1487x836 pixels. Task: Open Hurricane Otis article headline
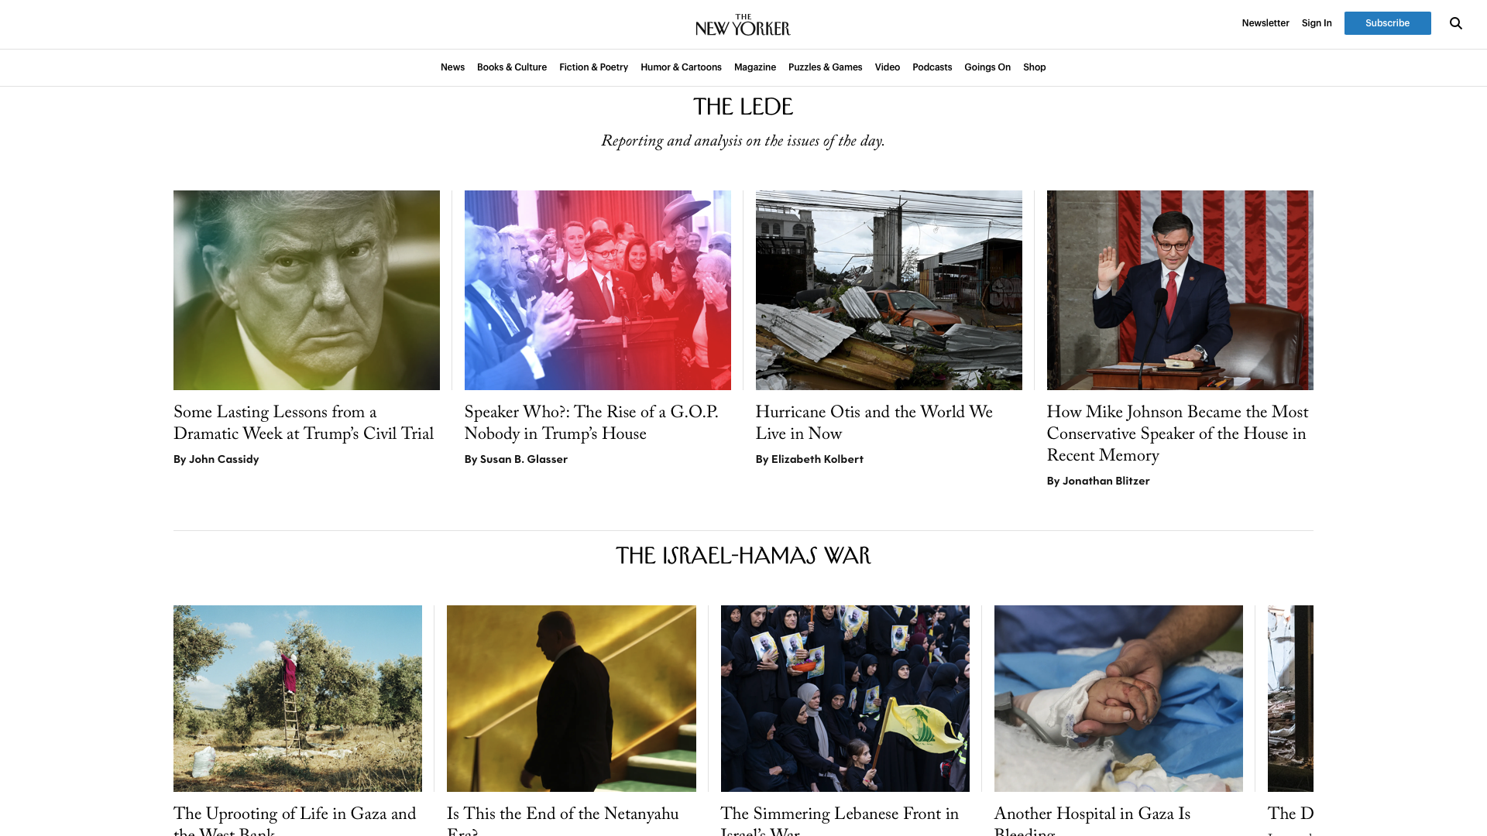(x=874, y=423)
